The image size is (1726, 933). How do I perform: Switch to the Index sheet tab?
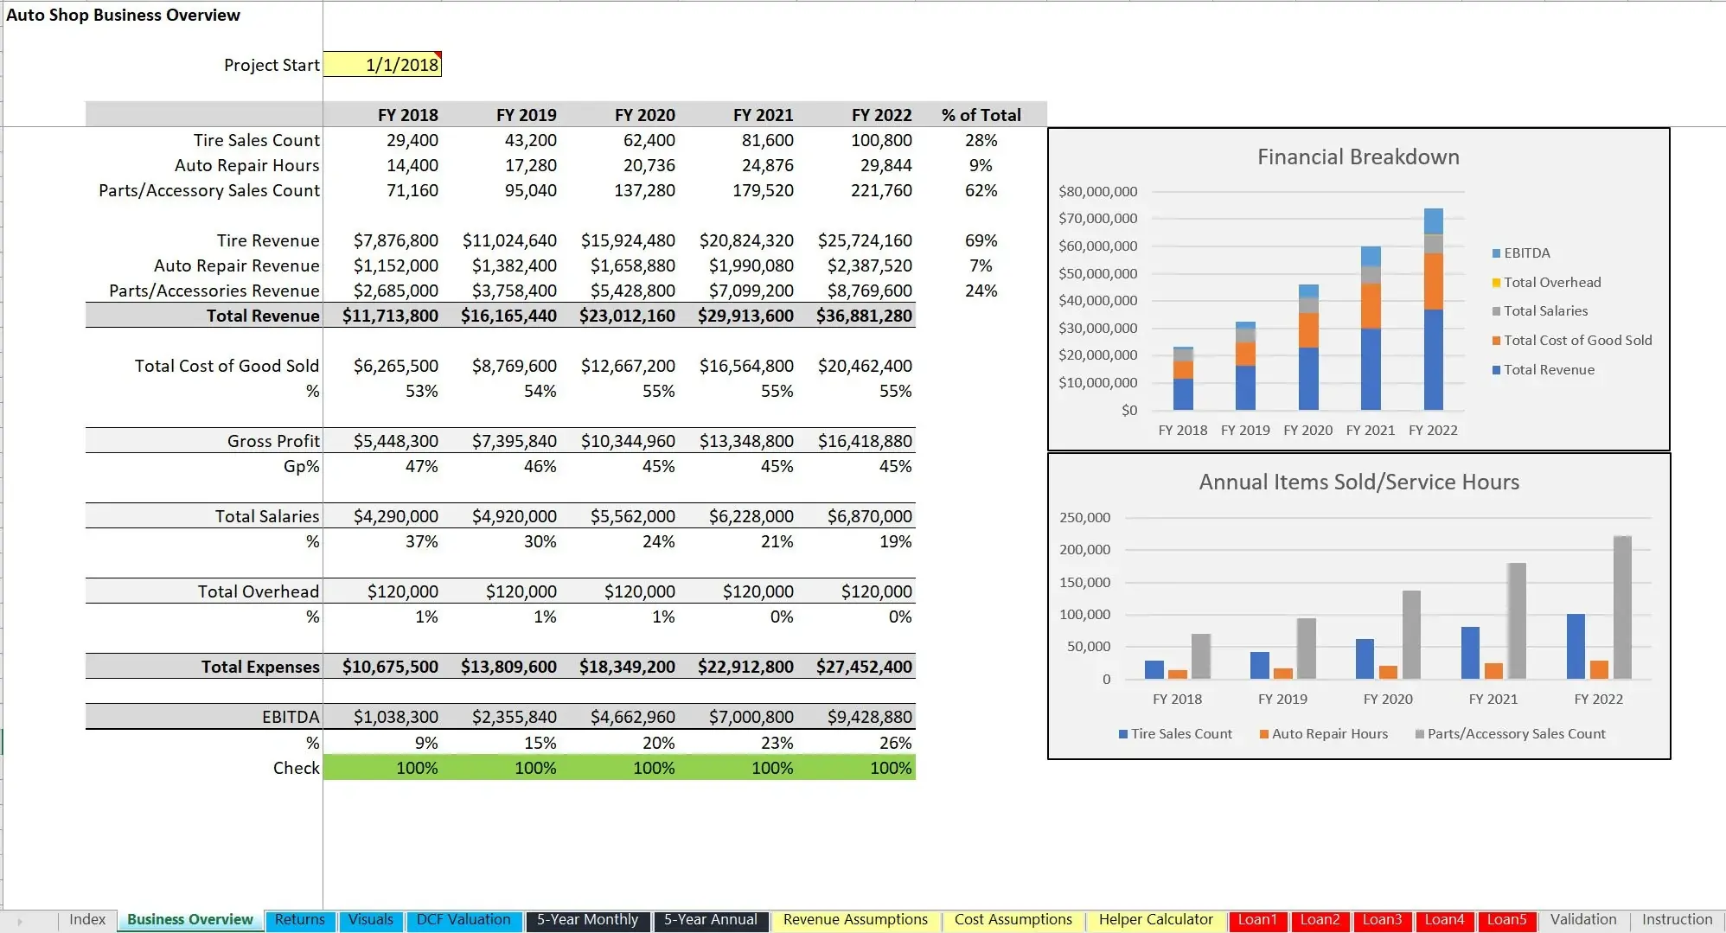coord(86,920)
